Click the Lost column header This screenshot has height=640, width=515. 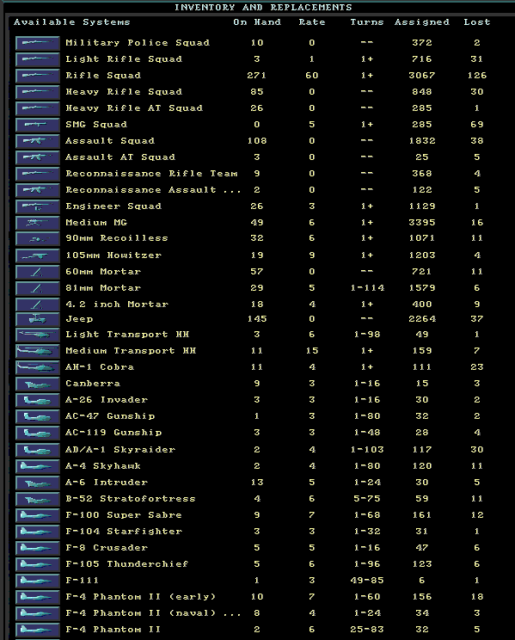(x=476, y=22)
